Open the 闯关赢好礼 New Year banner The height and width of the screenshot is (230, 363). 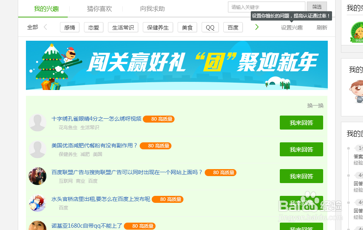coord(177,66)
